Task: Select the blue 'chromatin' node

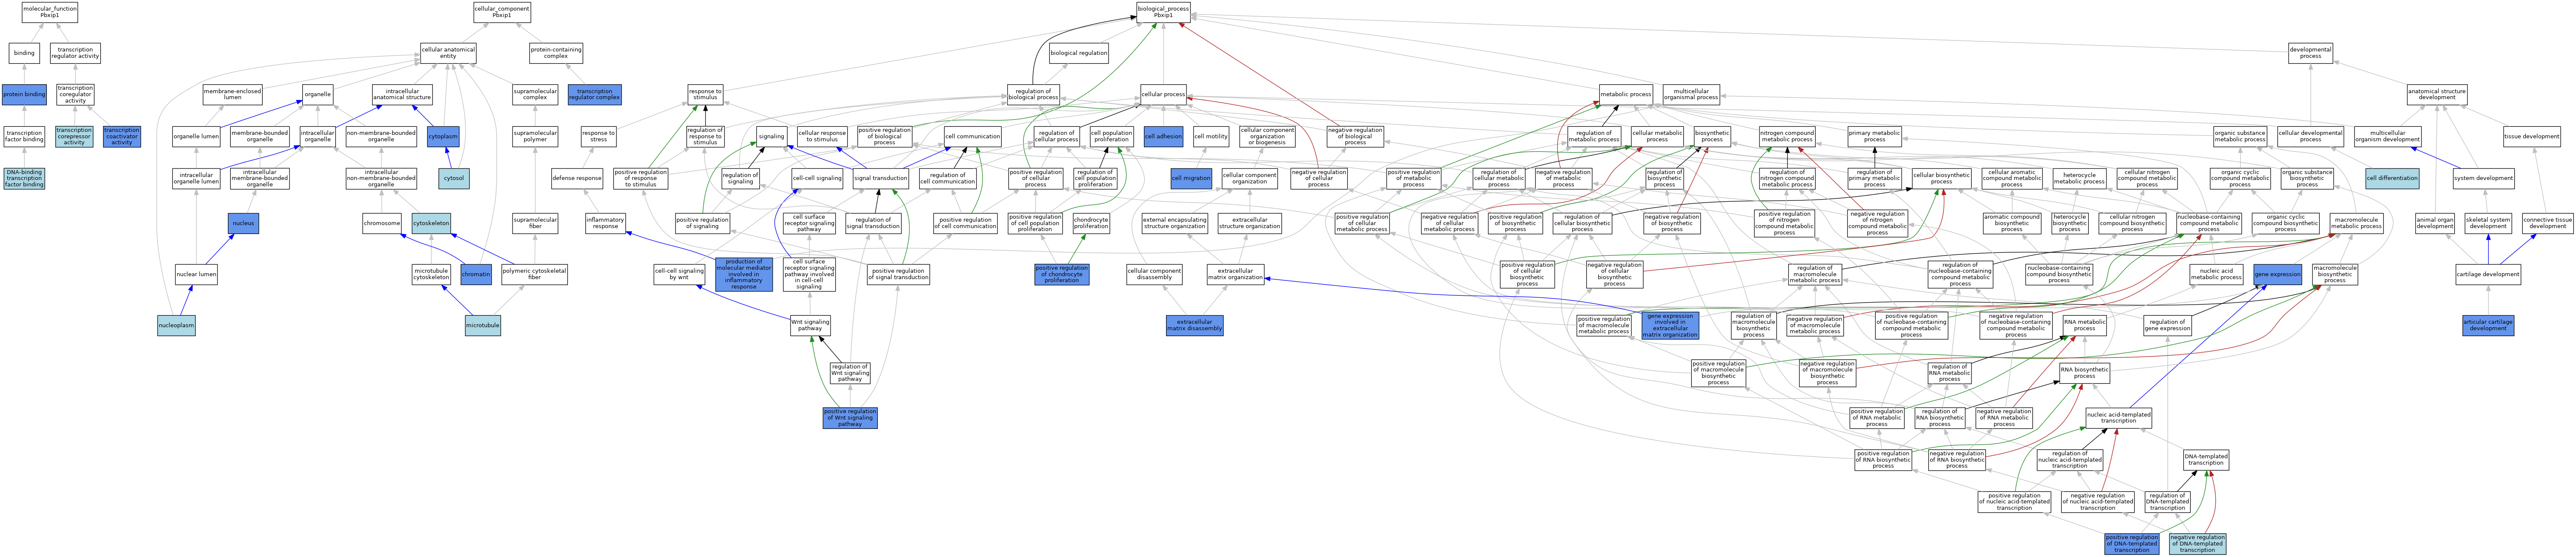Action: 476,274
